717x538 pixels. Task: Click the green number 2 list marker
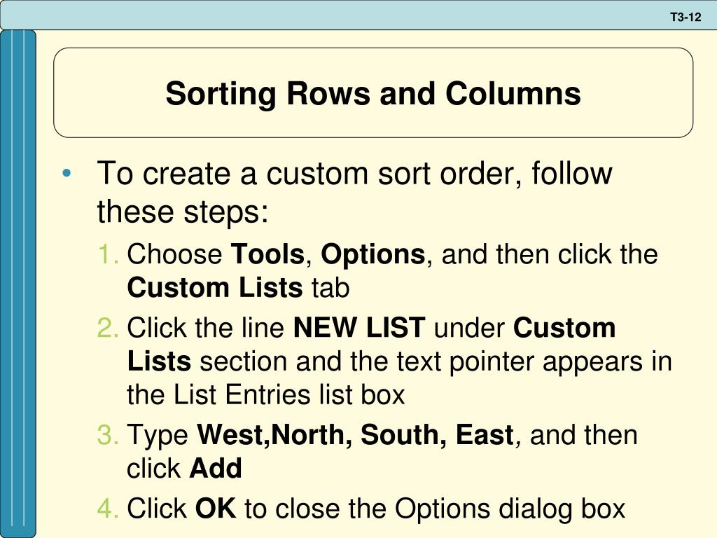pos(108,328)
